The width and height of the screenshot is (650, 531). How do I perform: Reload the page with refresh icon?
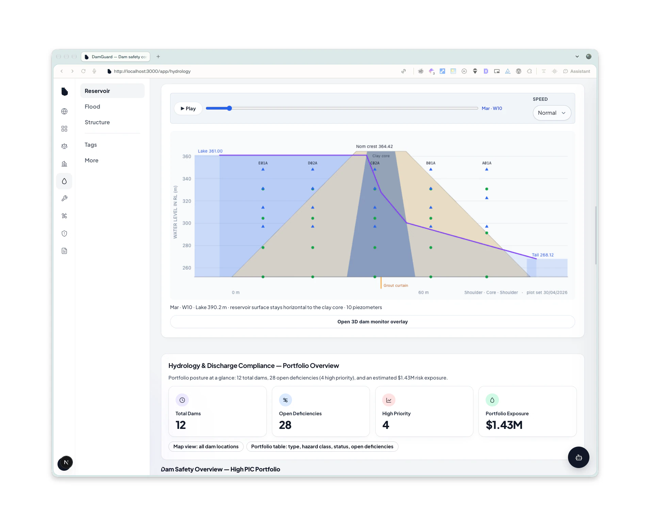tap(83, 71)
